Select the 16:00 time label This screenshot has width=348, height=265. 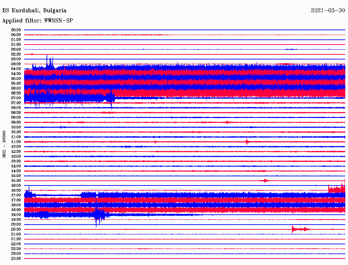point(16,185)
